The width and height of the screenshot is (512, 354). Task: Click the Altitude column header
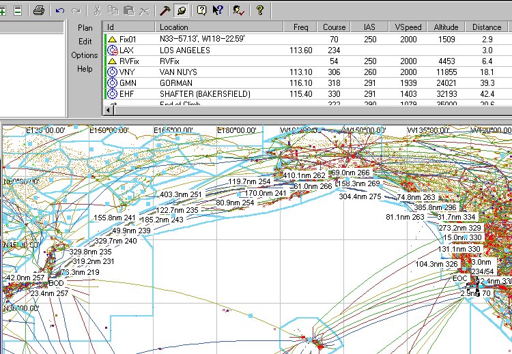coord(446,27)
